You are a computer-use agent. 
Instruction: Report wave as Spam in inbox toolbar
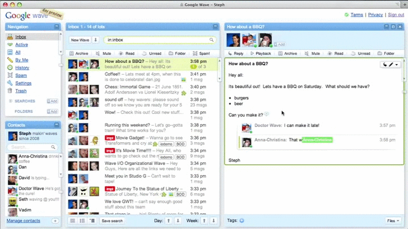(201, 53)
